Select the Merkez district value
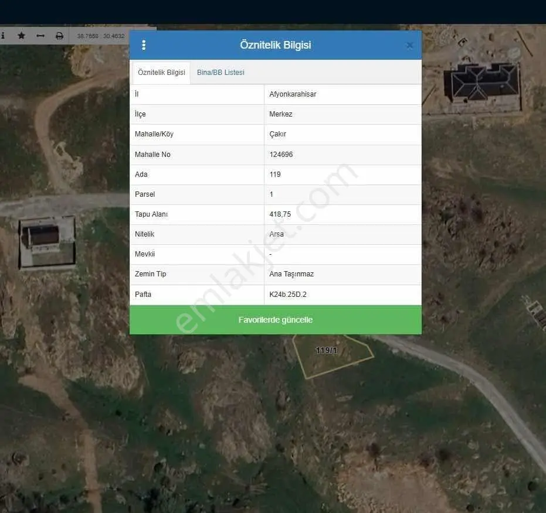The image size is (546, 513). click(281, 114)
